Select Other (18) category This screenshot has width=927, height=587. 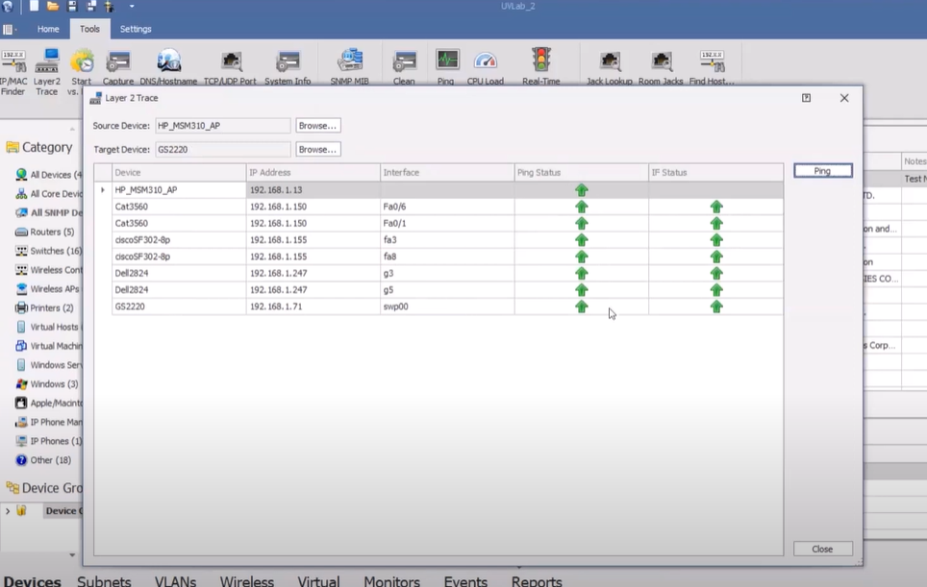click(x=43, y=460)
